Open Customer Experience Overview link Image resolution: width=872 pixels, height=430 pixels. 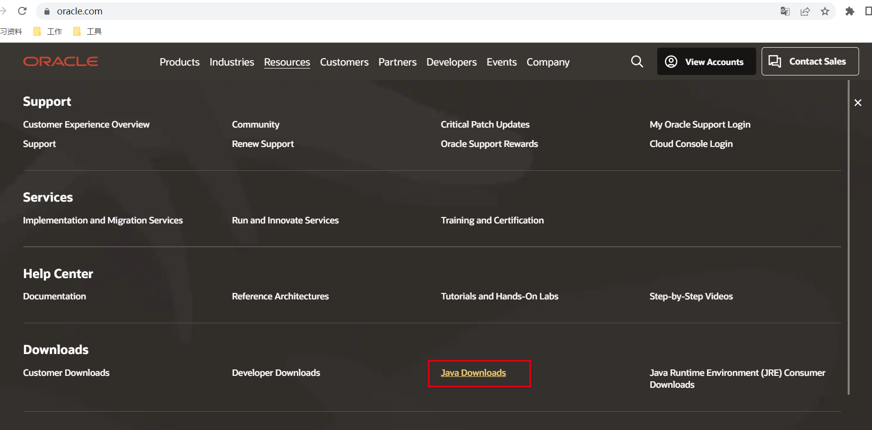[86, 125]
